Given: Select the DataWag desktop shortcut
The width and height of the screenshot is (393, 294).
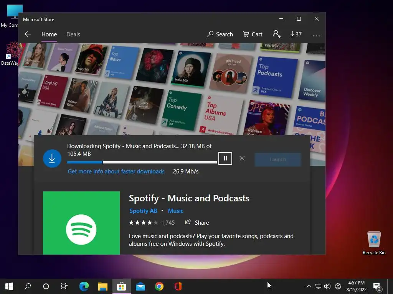Looking at the screenshot, I should coord(10,54).
